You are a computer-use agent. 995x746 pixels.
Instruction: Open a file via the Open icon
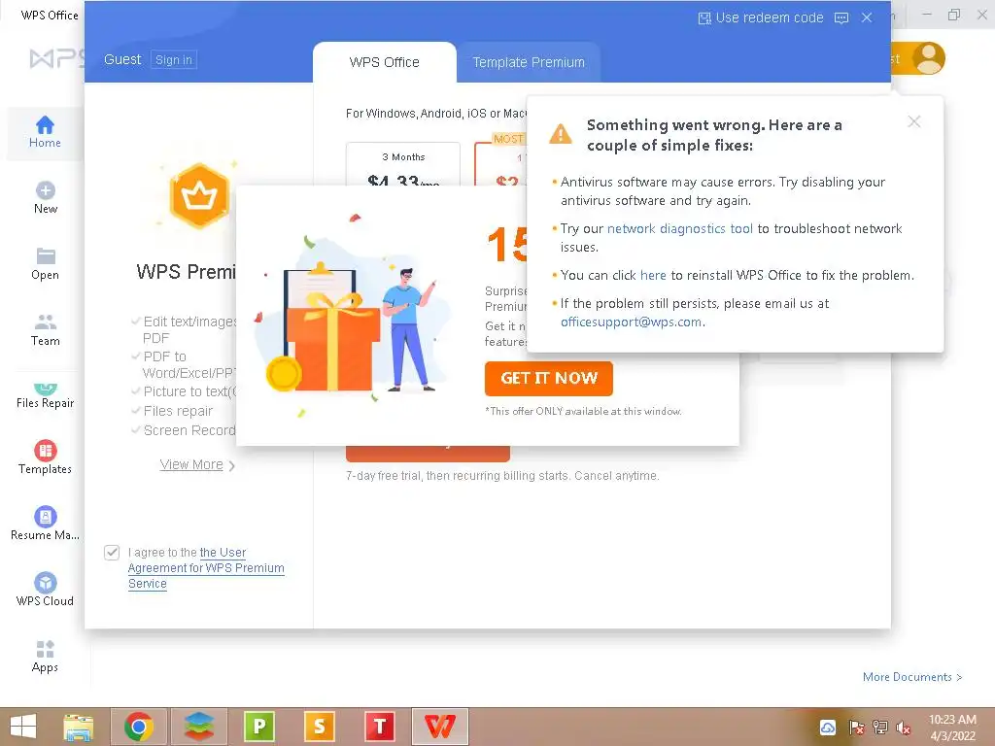[45, 264]
